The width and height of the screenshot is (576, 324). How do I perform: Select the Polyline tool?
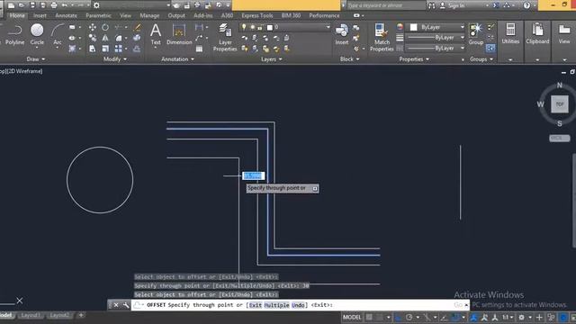pos(14,34)
